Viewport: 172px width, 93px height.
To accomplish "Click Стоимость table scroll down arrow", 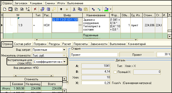I will click(x=64, y=90).
